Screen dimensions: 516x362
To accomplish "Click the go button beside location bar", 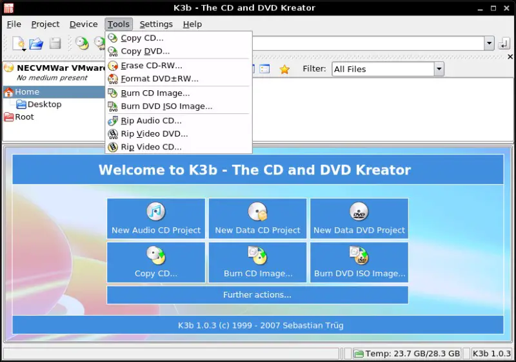I will point(504,43).
